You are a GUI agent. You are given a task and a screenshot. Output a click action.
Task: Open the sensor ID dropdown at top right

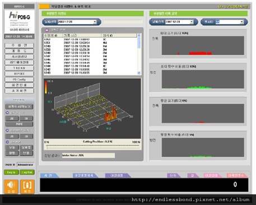coord(241,22)
